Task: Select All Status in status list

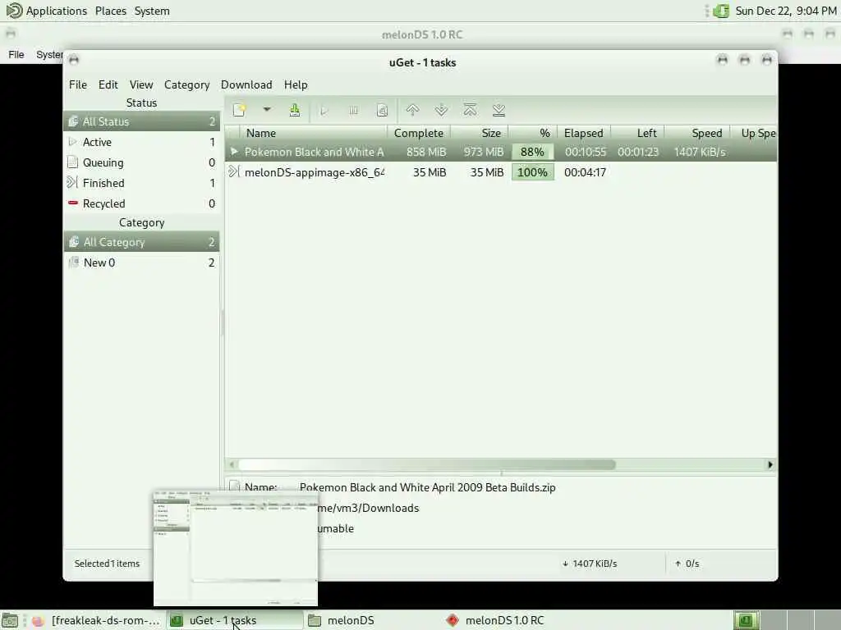Action: coord(141,121)
